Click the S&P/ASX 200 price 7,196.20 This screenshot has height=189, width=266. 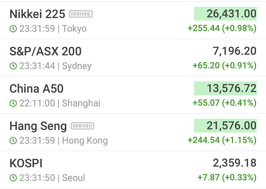pos(234,51)
